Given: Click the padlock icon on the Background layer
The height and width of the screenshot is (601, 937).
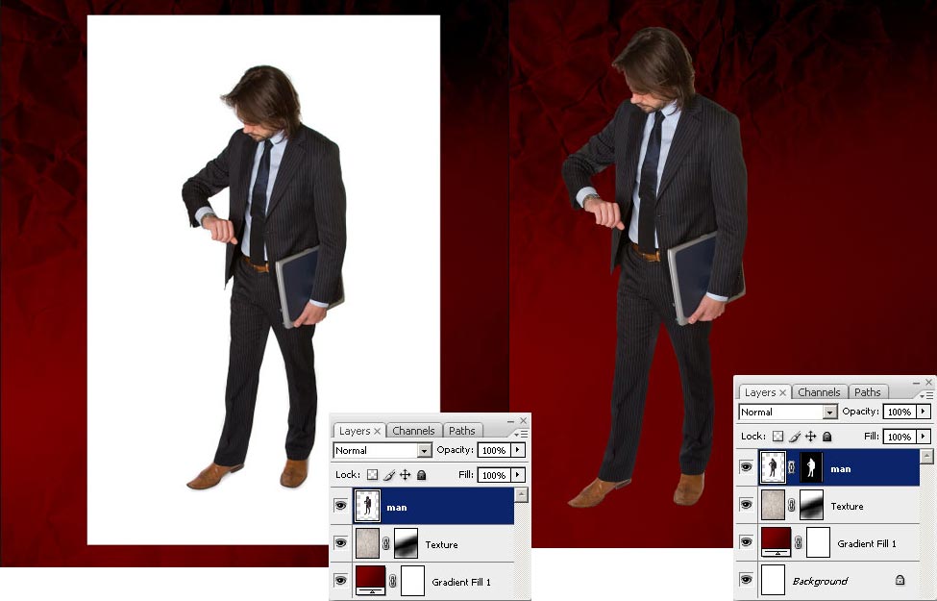Looking at the screenshot, I should click(900, 581).
